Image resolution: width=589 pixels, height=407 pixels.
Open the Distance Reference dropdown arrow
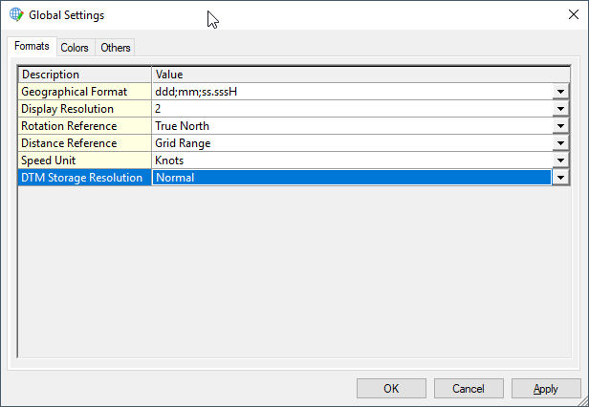click(x=559, y=143)
